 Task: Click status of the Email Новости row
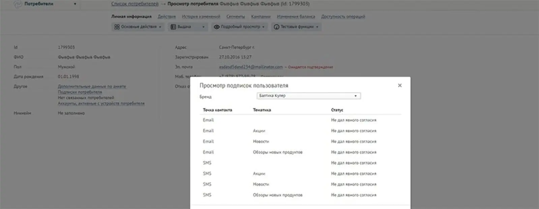tap(354, 142)
